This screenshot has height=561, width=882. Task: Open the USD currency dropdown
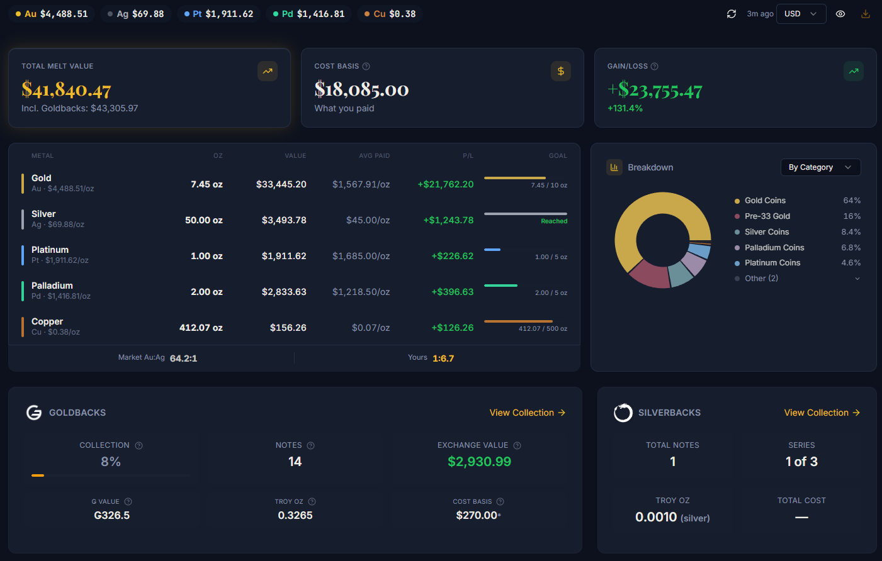pos(801,13)
